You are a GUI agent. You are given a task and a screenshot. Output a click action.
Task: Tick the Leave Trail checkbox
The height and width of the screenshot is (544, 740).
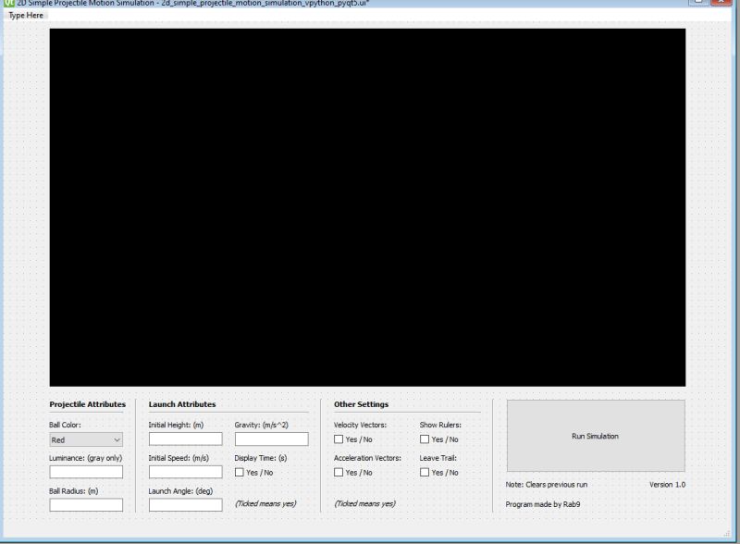pos(424,472)
